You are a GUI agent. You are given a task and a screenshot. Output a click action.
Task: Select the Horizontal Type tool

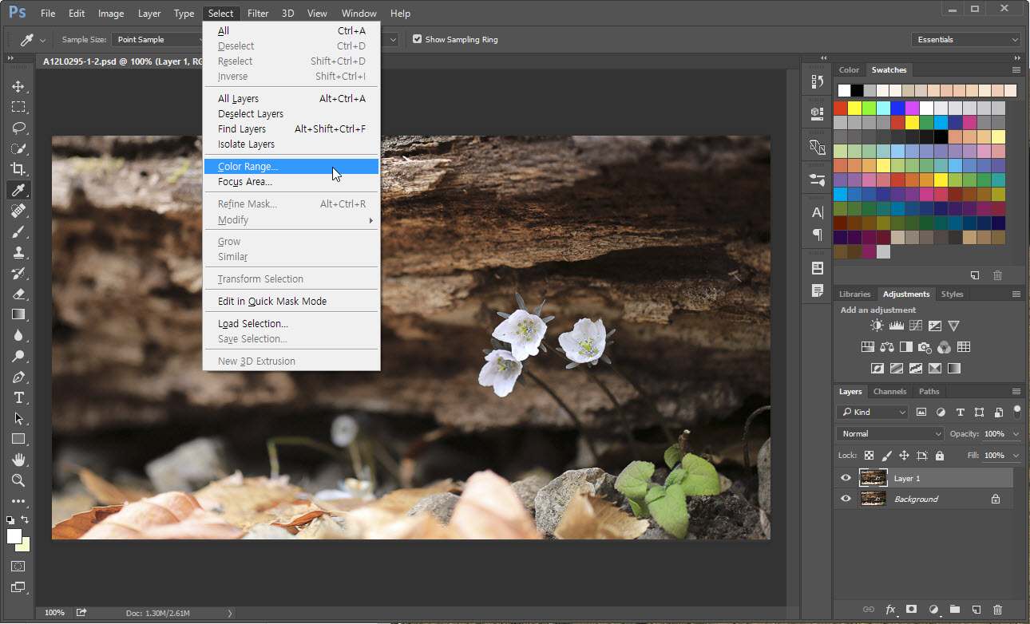pyautogui.click(x=18, y=397)
